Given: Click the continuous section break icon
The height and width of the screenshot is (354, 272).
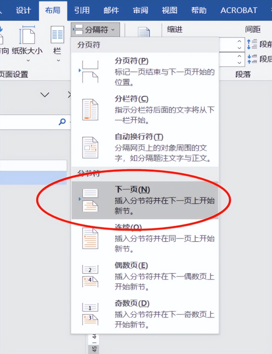Looking at the screenshot, I should tap(90, 238).
